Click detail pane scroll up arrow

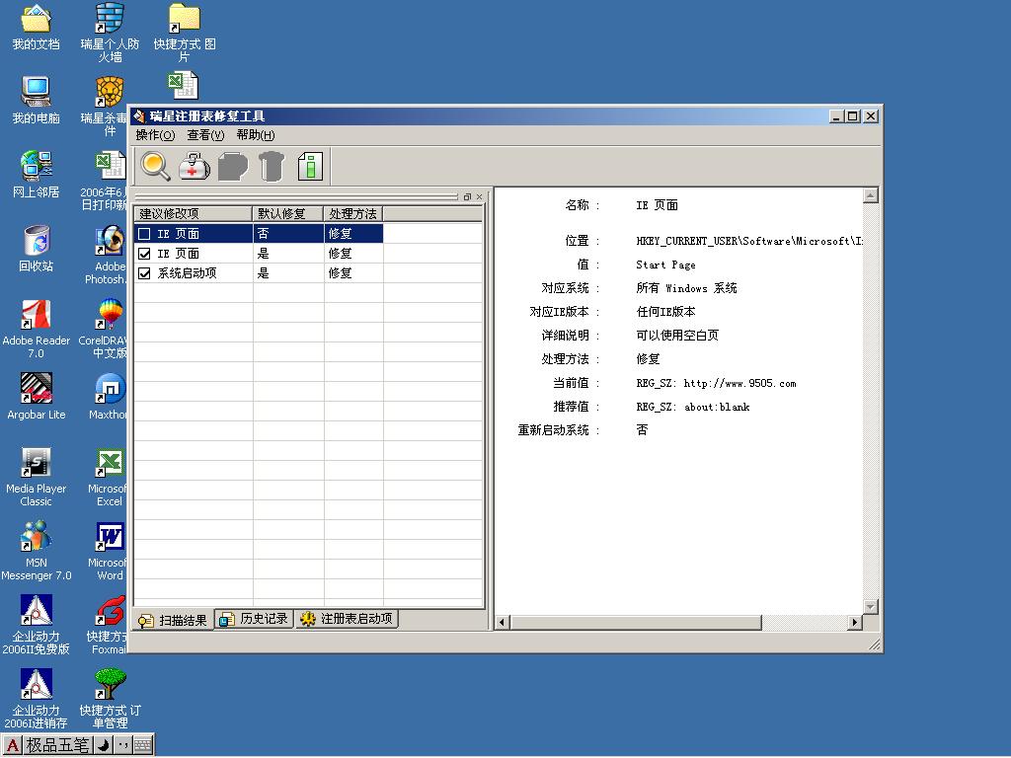pyautogui.click(x=871, y=195)
